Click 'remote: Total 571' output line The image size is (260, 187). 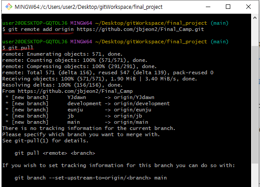pyautogui.click(x=108, y=73)
